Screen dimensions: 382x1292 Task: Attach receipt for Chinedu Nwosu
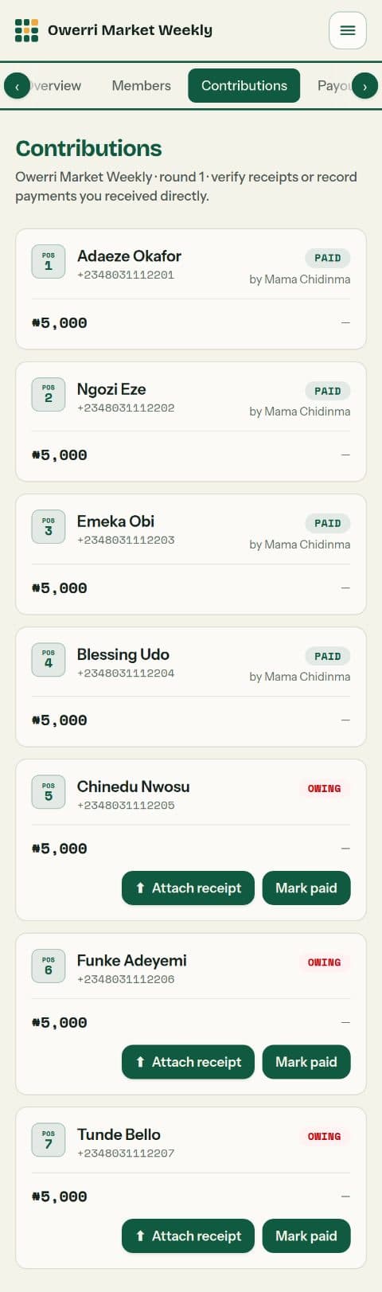(188, 888)
